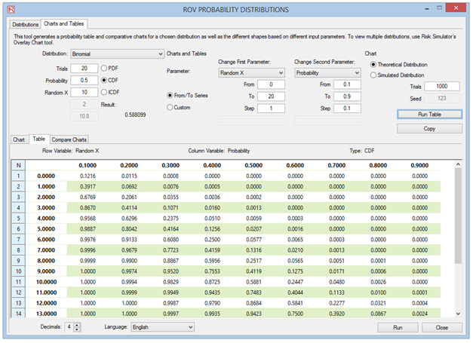Click cell value 0.4114
The width and height of the screenshot is (473, 343).
pos(129,207)
